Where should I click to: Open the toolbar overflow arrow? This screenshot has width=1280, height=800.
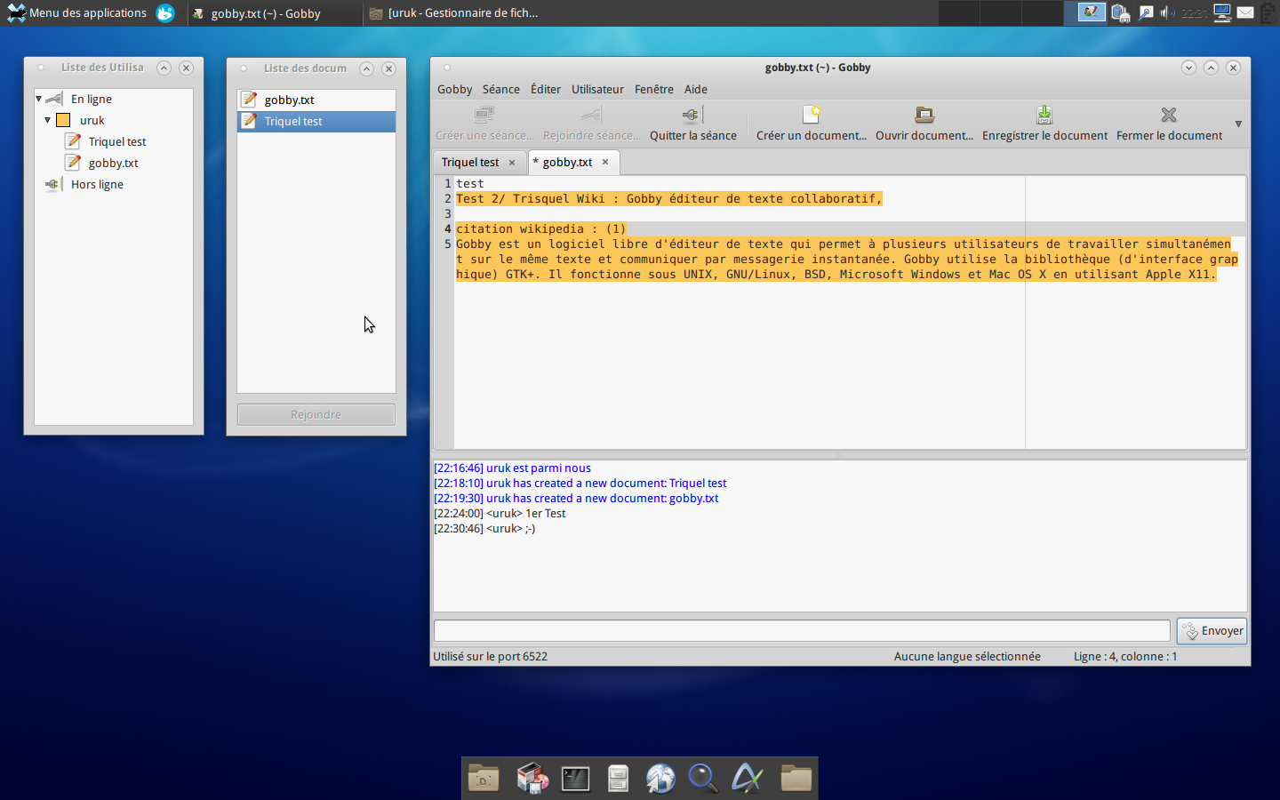1238,124
